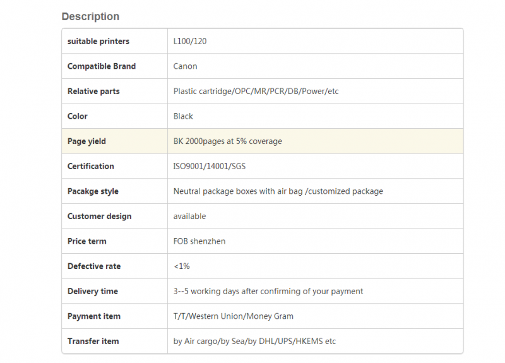
Task: Click 'BK 2000pages at 5% coverage' value
Action: point(228,141)
